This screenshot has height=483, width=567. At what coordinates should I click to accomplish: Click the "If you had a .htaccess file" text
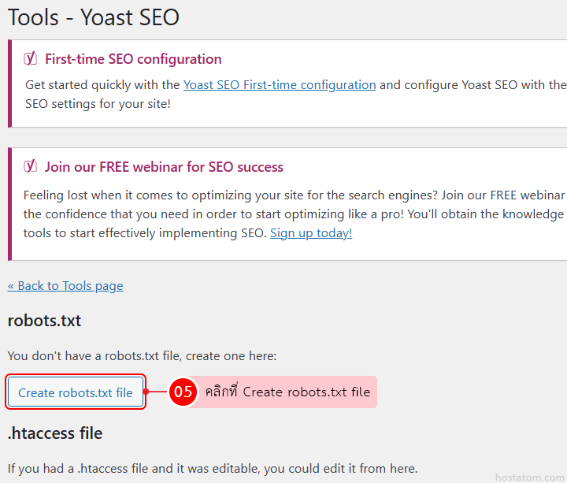tap(213, 468)
